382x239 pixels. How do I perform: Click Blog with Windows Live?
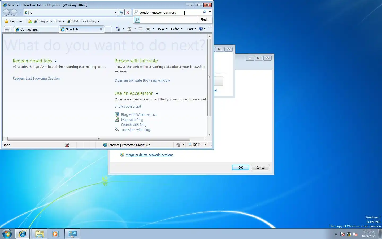139,115
